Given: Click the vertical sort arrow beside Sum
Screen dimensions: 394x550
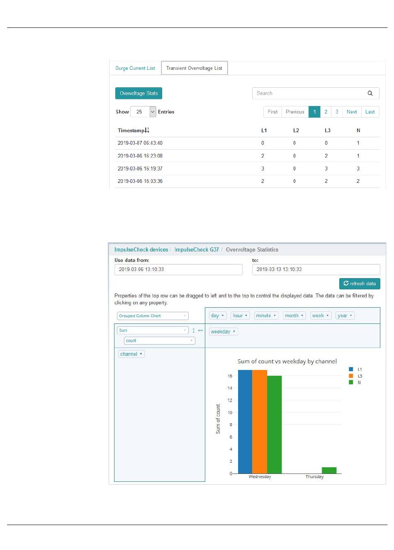Looking at the screenshot, I should tap(193, 330).
